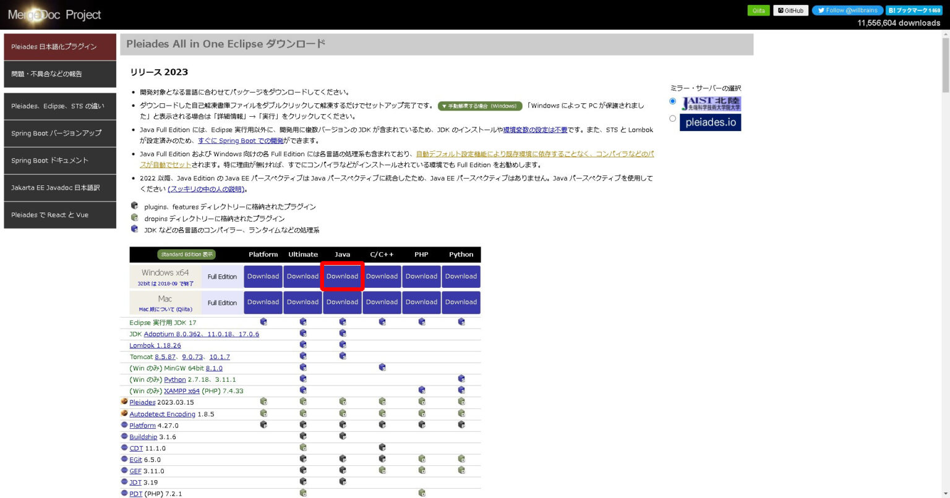The image size is (950, 498).
Task: Click the Tomcat package icon in the Ultimate column
Action: point(303,356)
